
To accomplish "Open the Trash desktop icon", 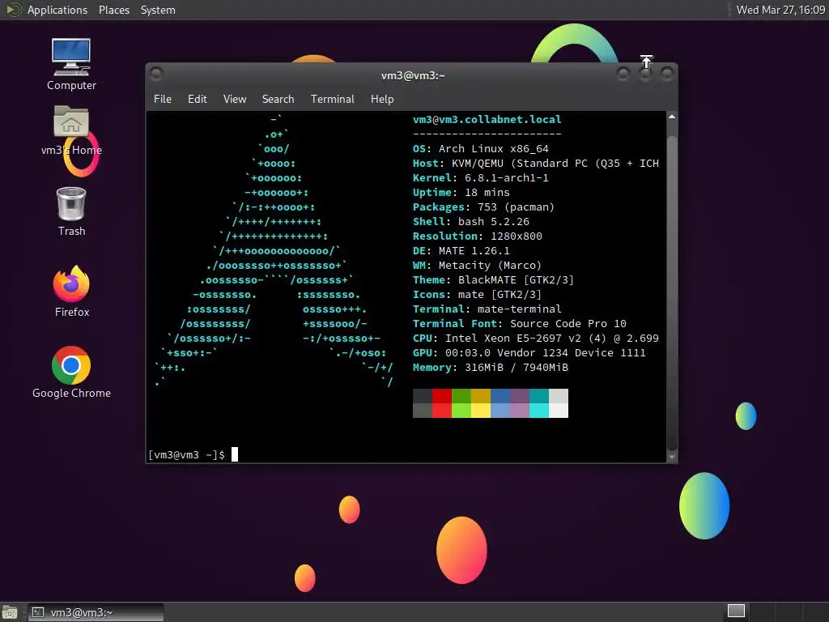I will (x=71, y=211).
